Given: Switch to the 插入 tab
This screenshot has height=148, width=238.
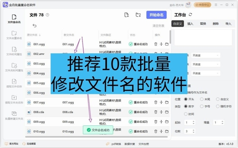Looking at the screenshot, I should click(190, 24).
